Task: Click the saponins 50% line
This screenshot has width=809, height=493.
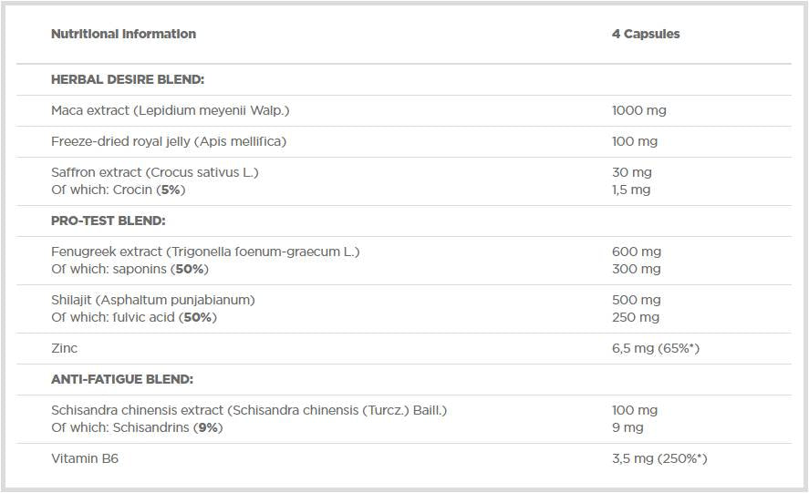Action: [130, 269]
